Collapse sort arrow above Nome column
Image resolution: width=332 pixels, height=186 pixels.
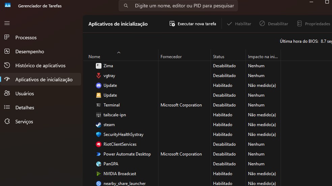119,53
